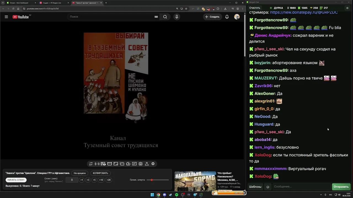Open the playback speed gauge icon

point(128,164)
